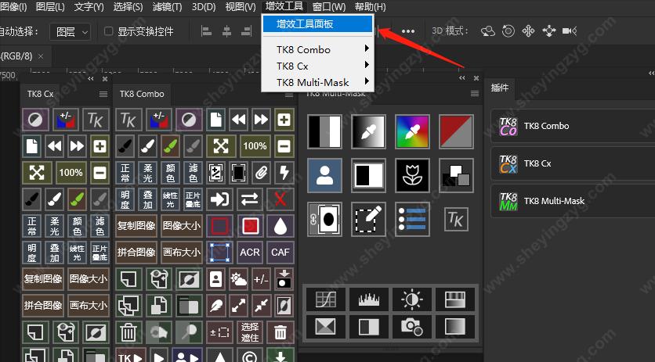Click the CAF button in TK8 Combo
The height and width of the screenshot is (362, 655).
pyautogui.click(x=280, y=253)
